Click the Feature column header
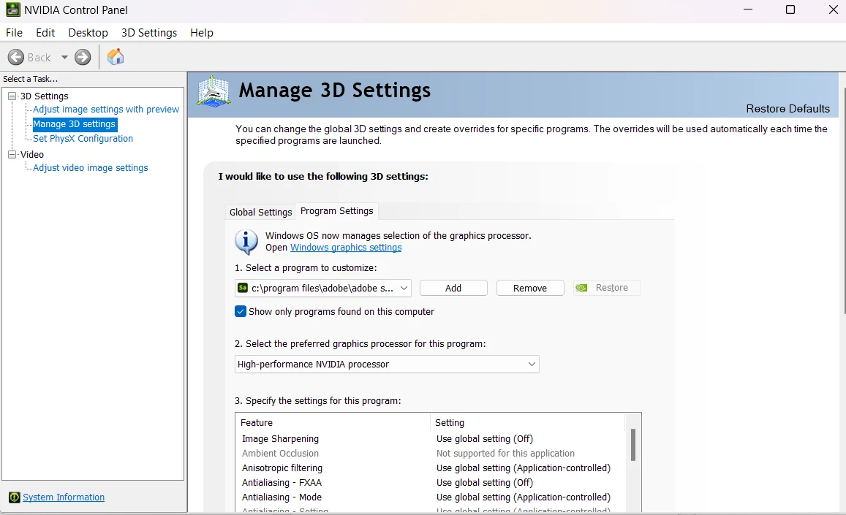Screen dimensions: 846x515 [x=333, y=423]
